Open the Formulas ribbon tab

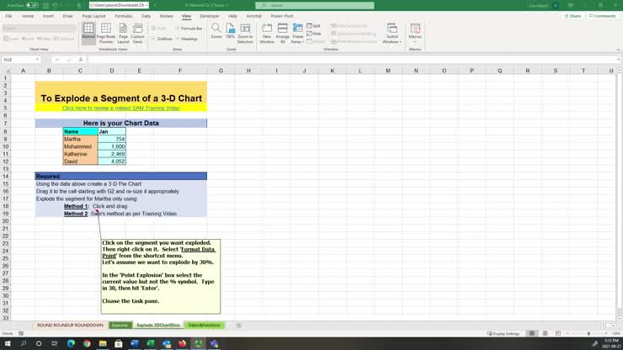point(123,16)
